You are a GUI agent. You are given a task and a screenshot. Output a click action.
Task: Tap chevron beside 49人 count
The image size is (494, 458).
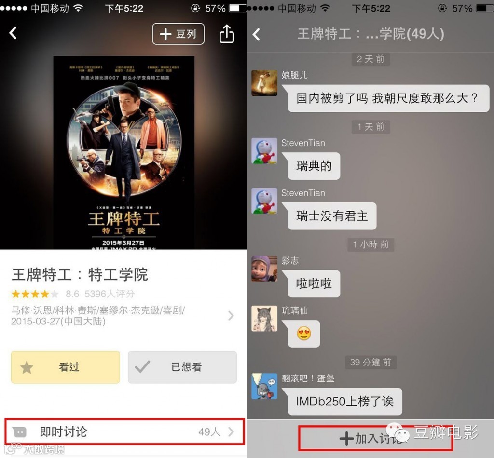click(x=231, y=431)
